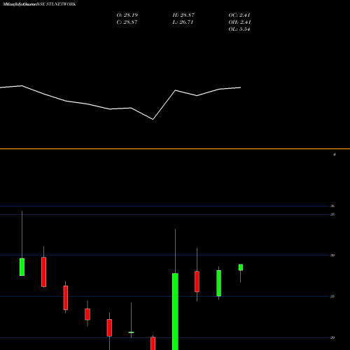Click the 20 price axis label
The width and height of the screenshot is (350, 350).
332,337
